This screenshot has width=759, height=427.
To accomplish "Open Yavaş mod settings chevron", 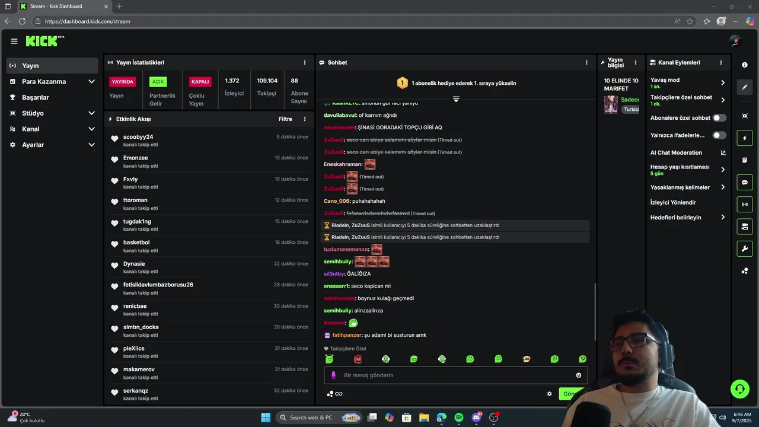I will coord(723,83).
